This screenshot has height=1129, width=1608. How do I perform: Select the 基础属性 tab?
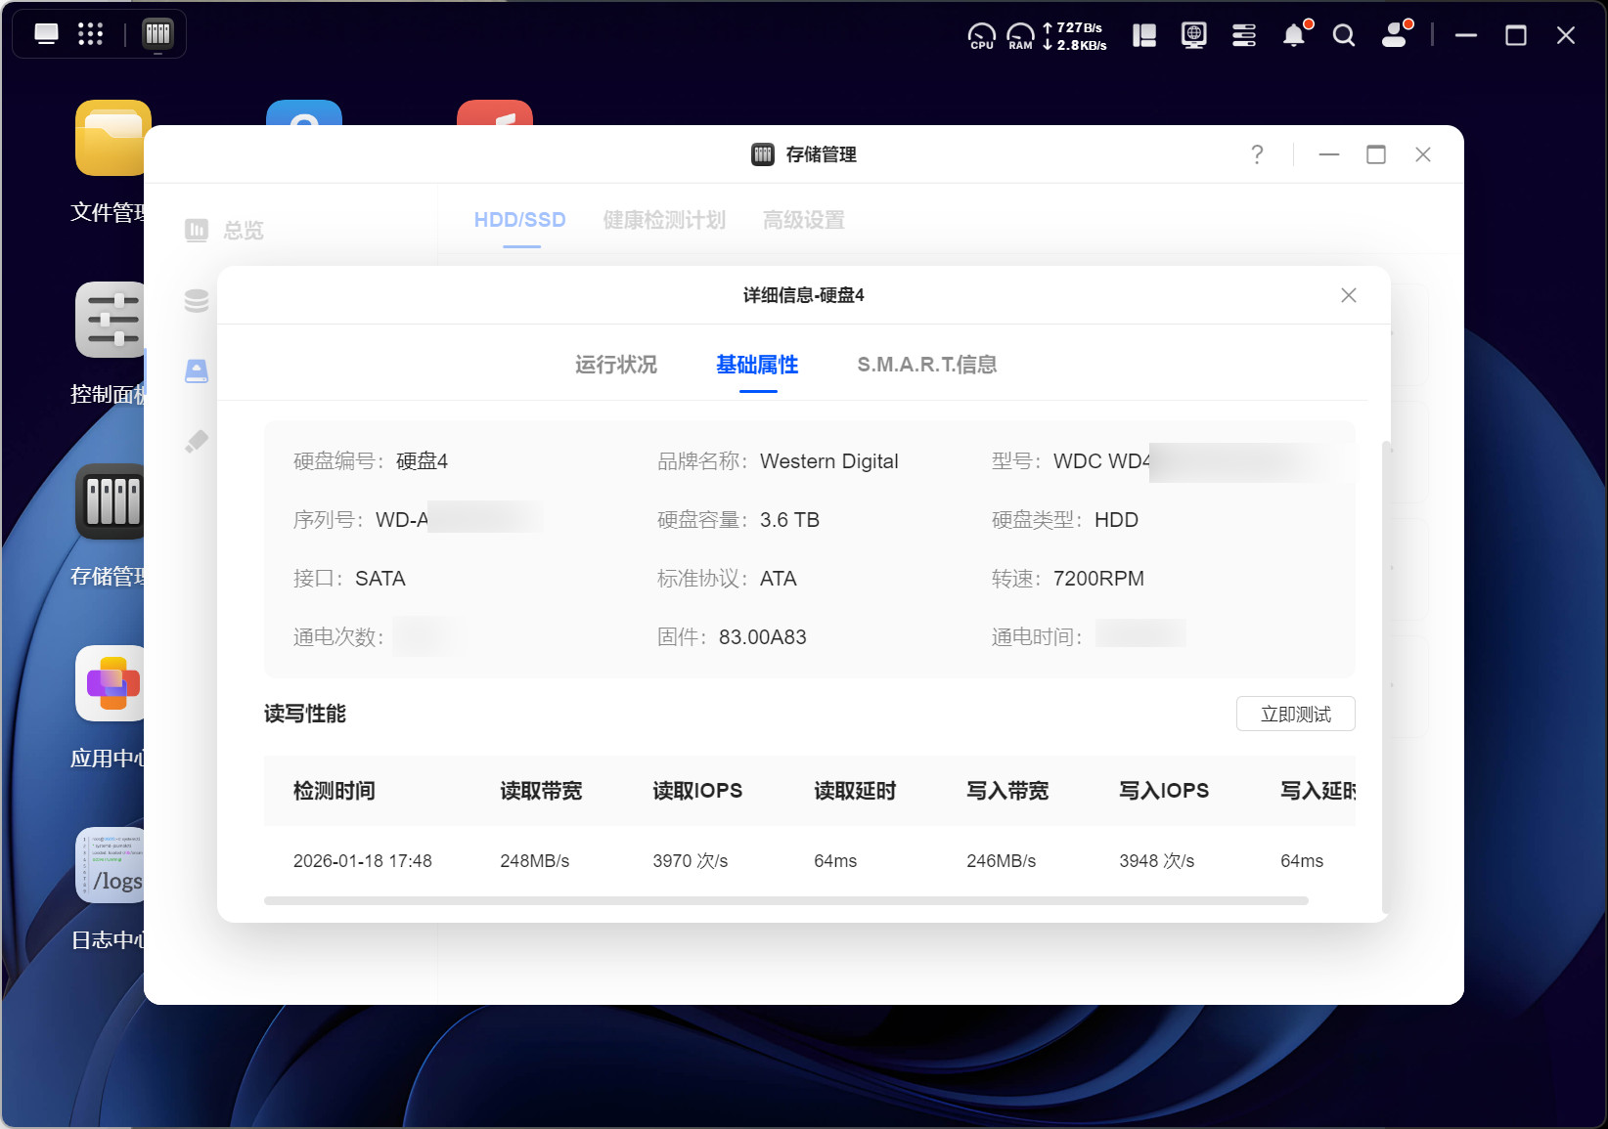(x=757, y=365)
